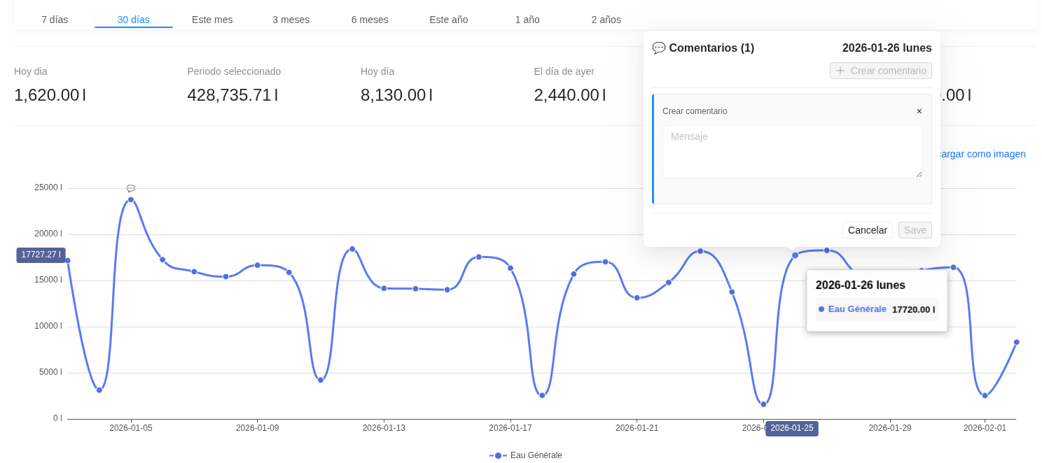
Task: Choose the Este año tab
Action: coord(448,20)
